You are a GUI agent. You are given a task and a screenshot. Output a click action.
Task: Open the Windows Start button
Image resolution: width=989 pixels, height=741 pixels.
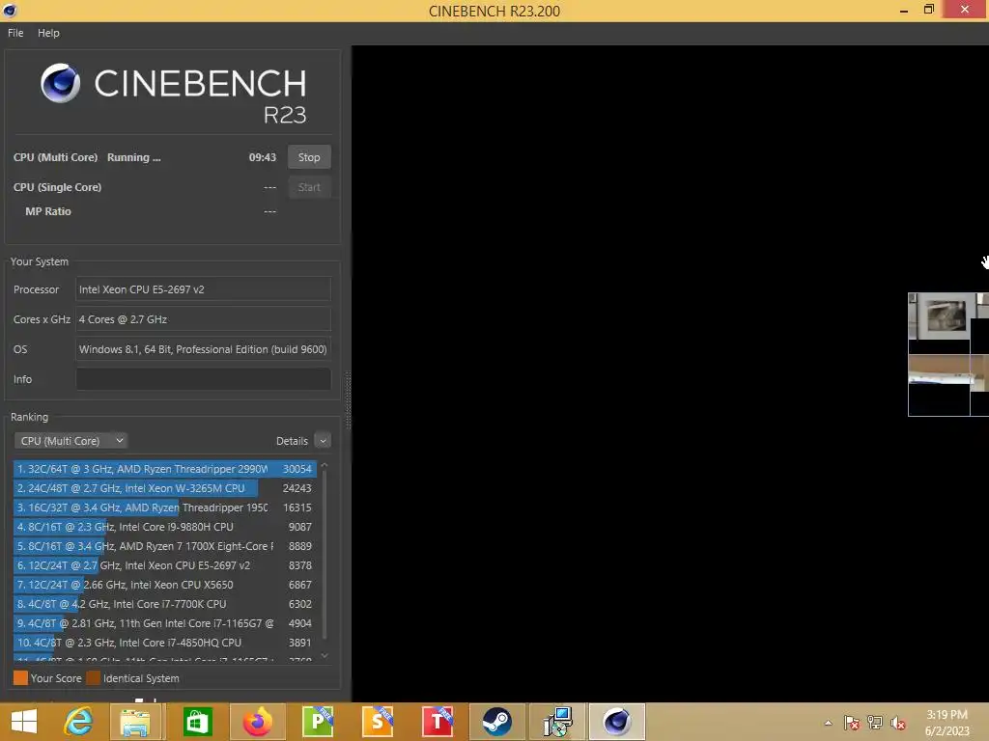click(24, 722)
